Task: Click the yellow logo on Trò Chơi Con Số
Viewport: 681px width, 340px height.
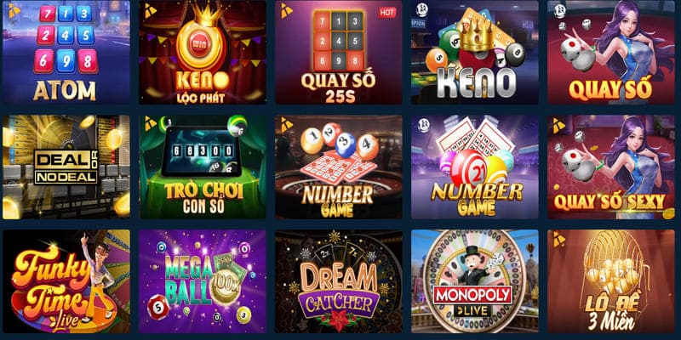Action: tap(151, 122)
